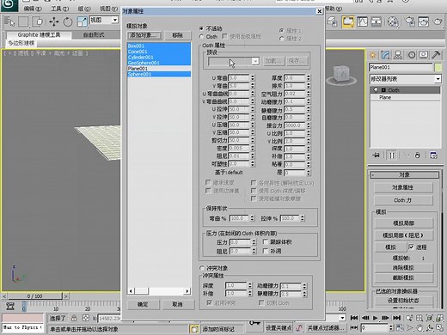The width and height of the screenshot is (447, 335).
Task: Click the Pin Stack icon
Action: pos(377,155)
